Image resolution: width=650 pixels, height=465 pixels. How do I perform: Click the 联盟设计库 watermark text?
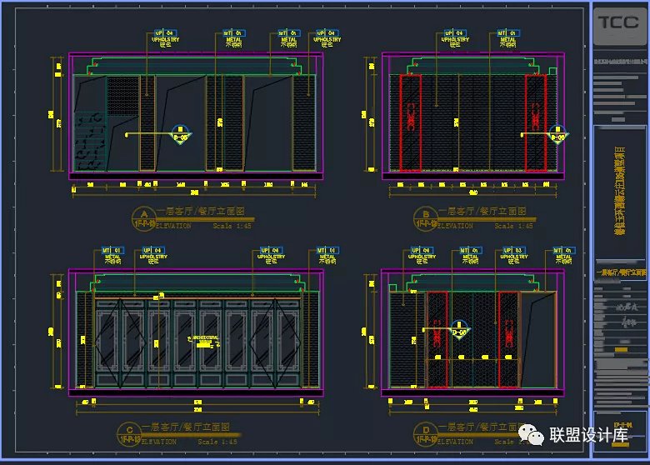click(x=585, y=434)
